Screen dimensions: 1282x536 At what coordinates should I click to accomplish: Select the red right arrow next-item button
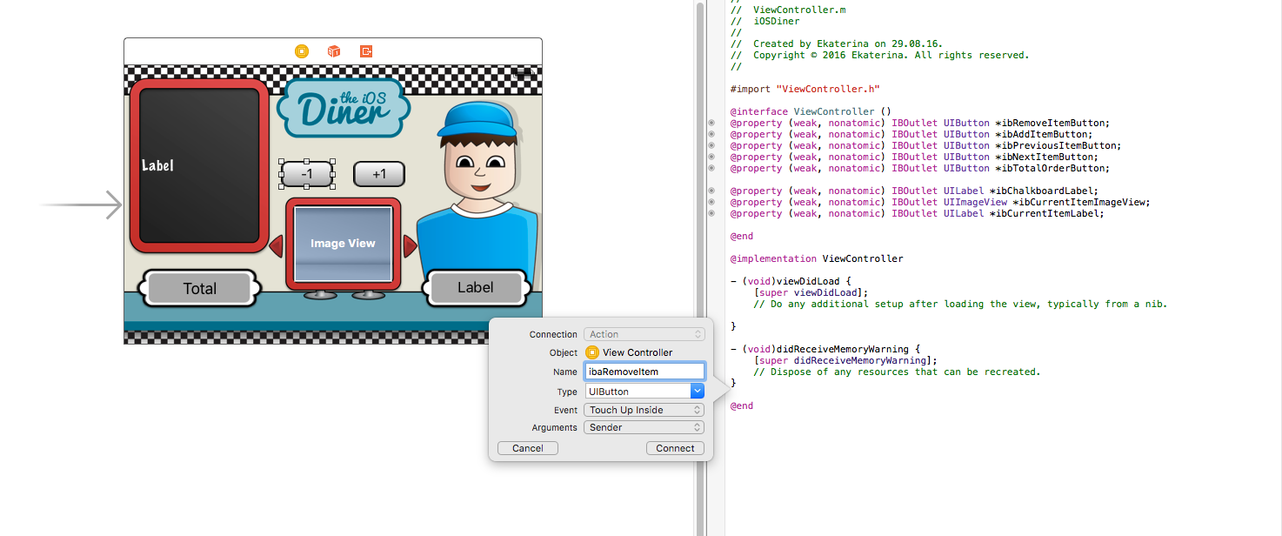(x=411, y=246)
